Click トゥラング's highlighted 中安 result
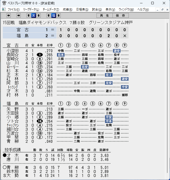 [125, 87]
